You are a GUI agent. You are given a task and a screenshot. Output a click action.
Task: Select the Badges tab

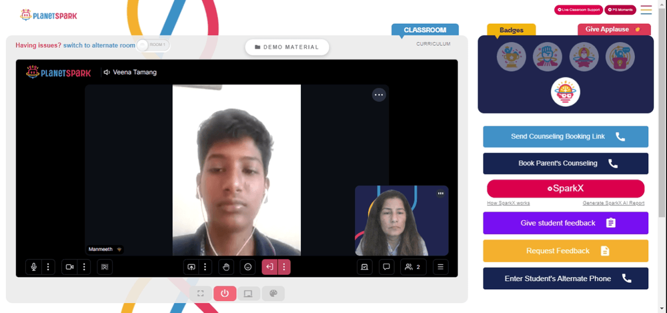512,30
